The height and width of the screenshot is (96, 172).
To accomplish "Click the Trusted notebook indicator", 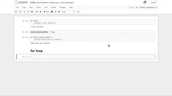I will point(131,7).
